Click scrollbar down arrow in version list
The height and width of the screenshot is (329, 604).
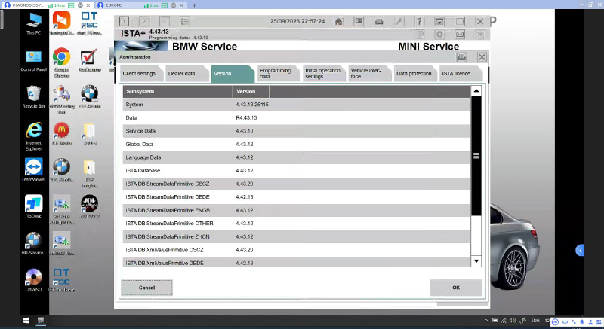click(x=476, y=260)
